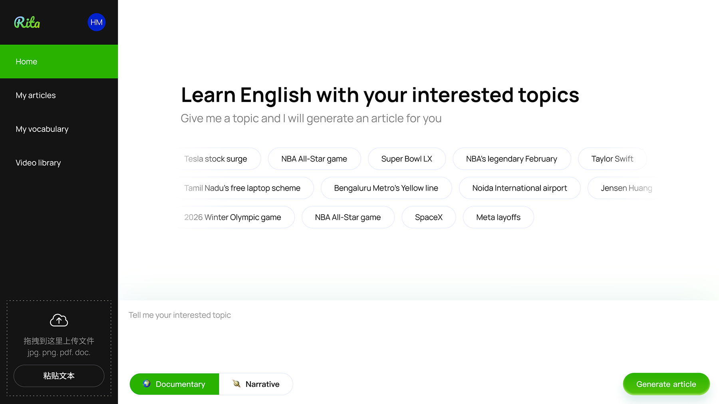Open the HM profile avatar
Image resolution: width=719 pixels, height=404 pixels.
(96, 22)
